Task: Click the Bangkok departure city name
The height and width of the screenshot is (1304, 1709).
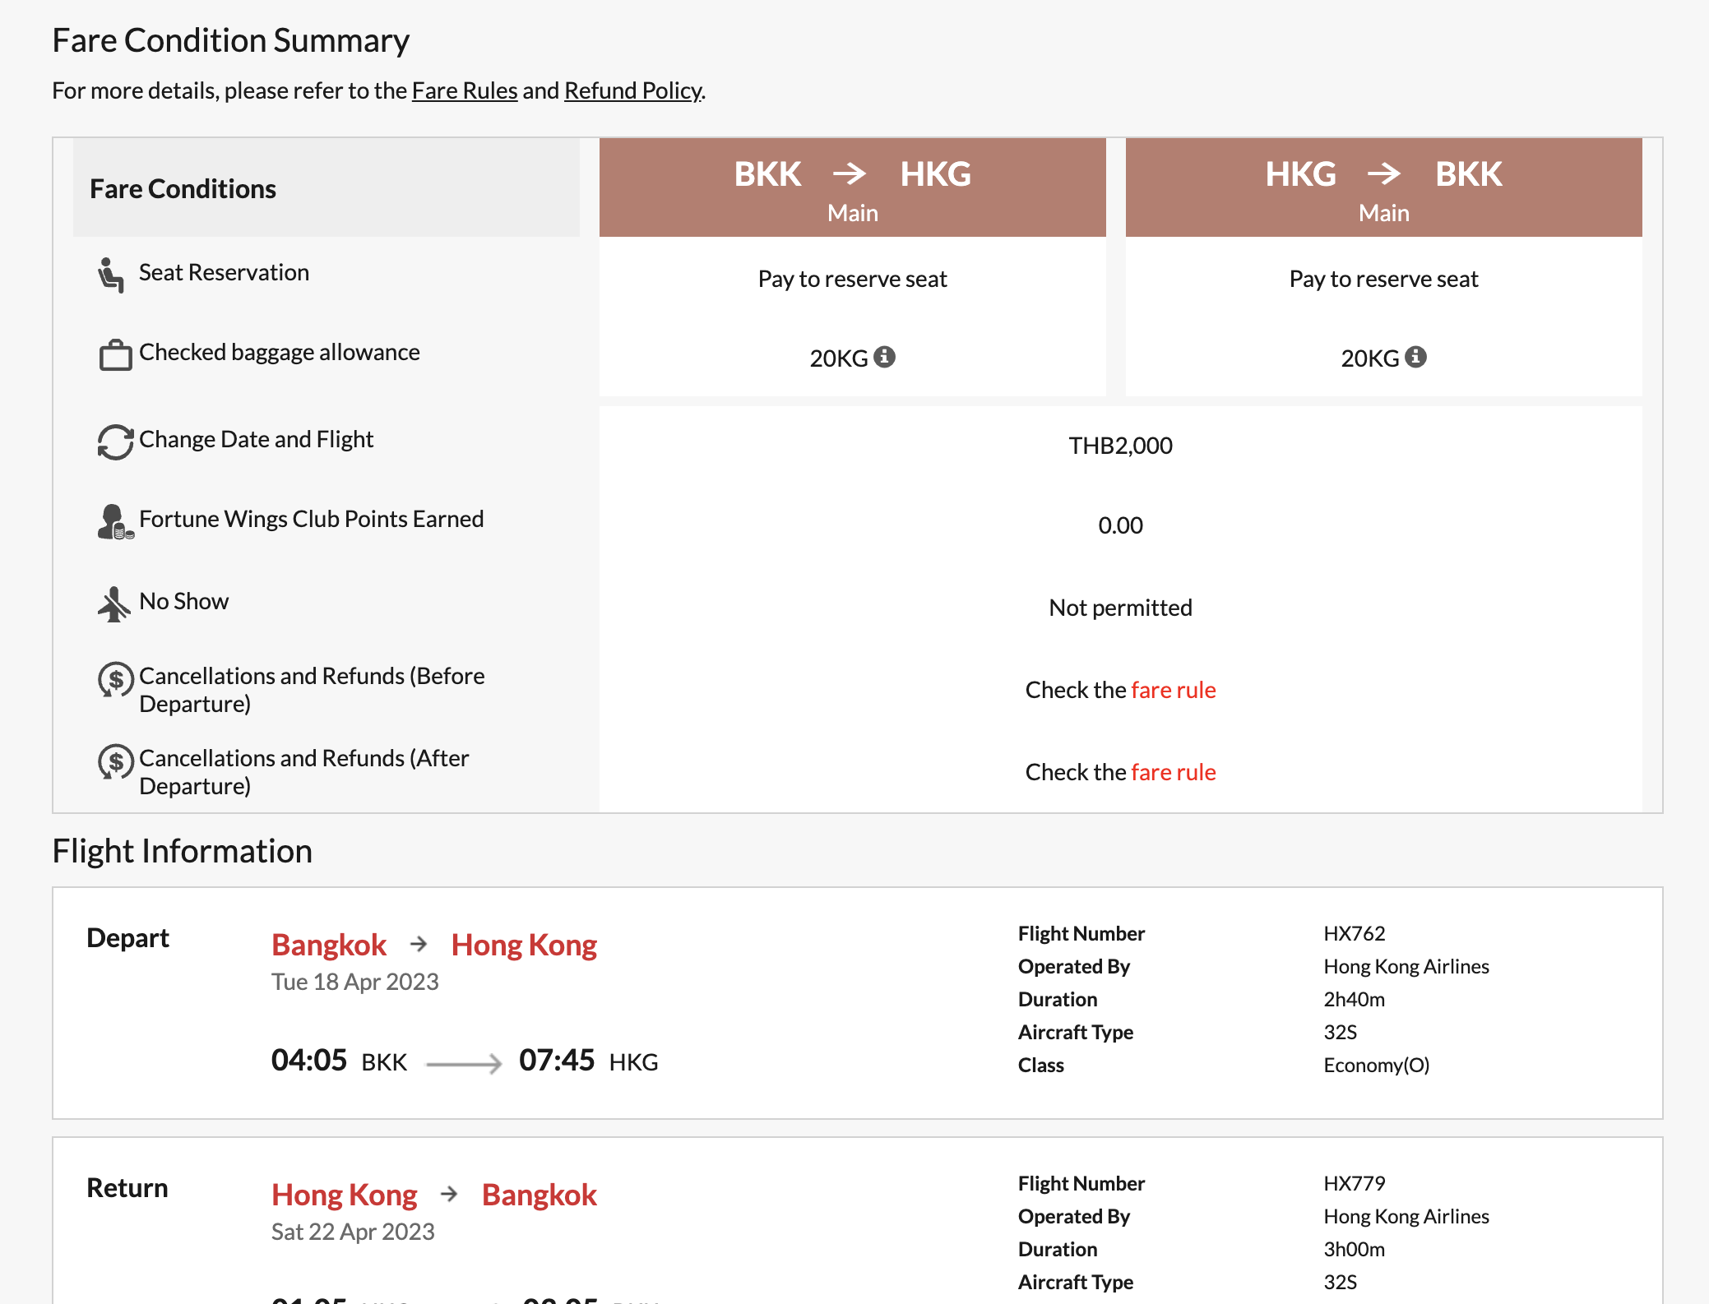Action: [329, 945]
